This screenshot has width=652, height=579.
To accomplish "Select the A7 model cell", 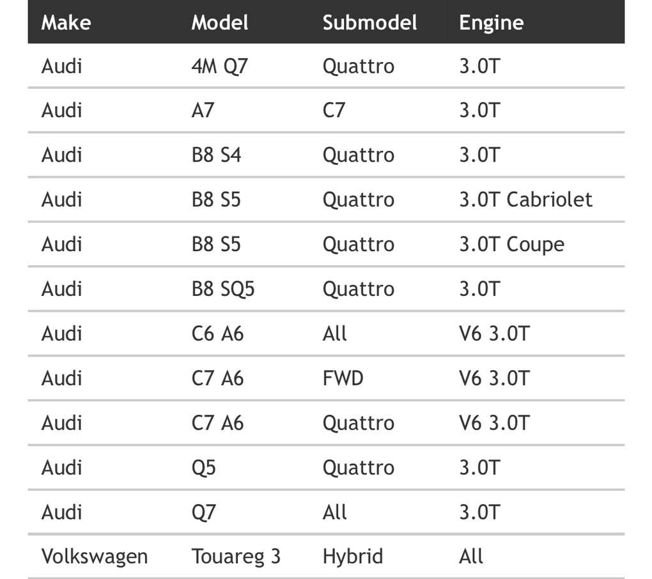I will coord(203,111).
